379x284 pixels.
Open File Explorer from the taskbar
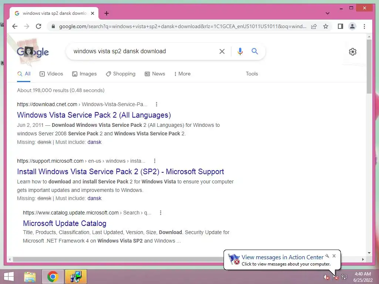(30, 277)
